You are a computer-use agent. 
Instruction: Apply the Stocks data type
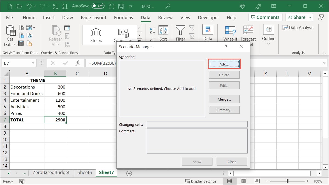(96, 33)
